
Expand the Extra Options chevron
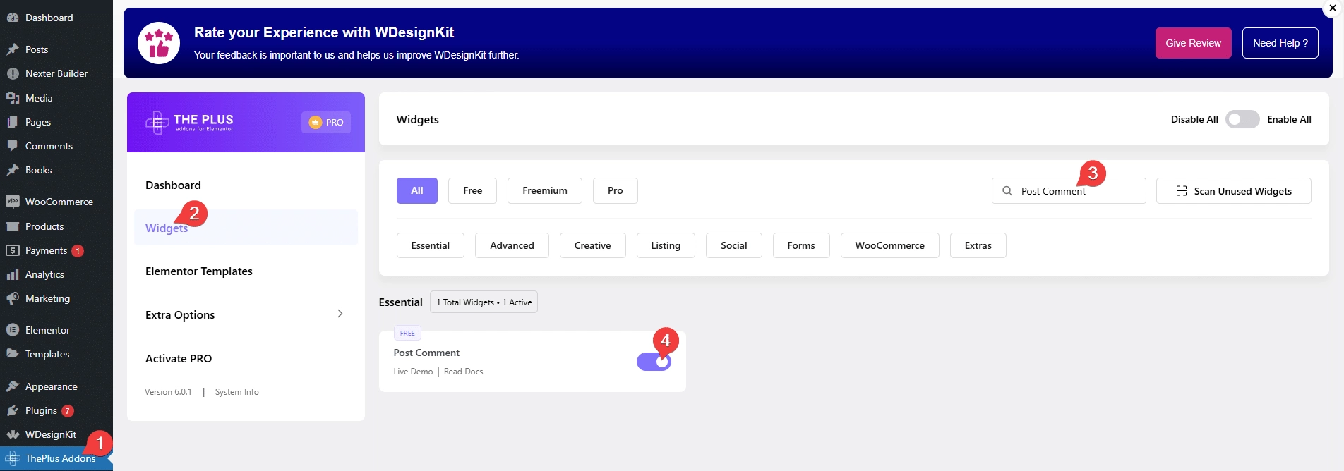340,314
